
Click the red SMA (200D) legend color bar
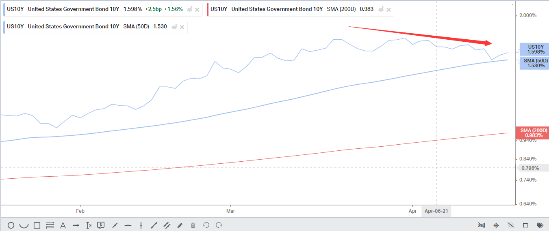point(208,9)
